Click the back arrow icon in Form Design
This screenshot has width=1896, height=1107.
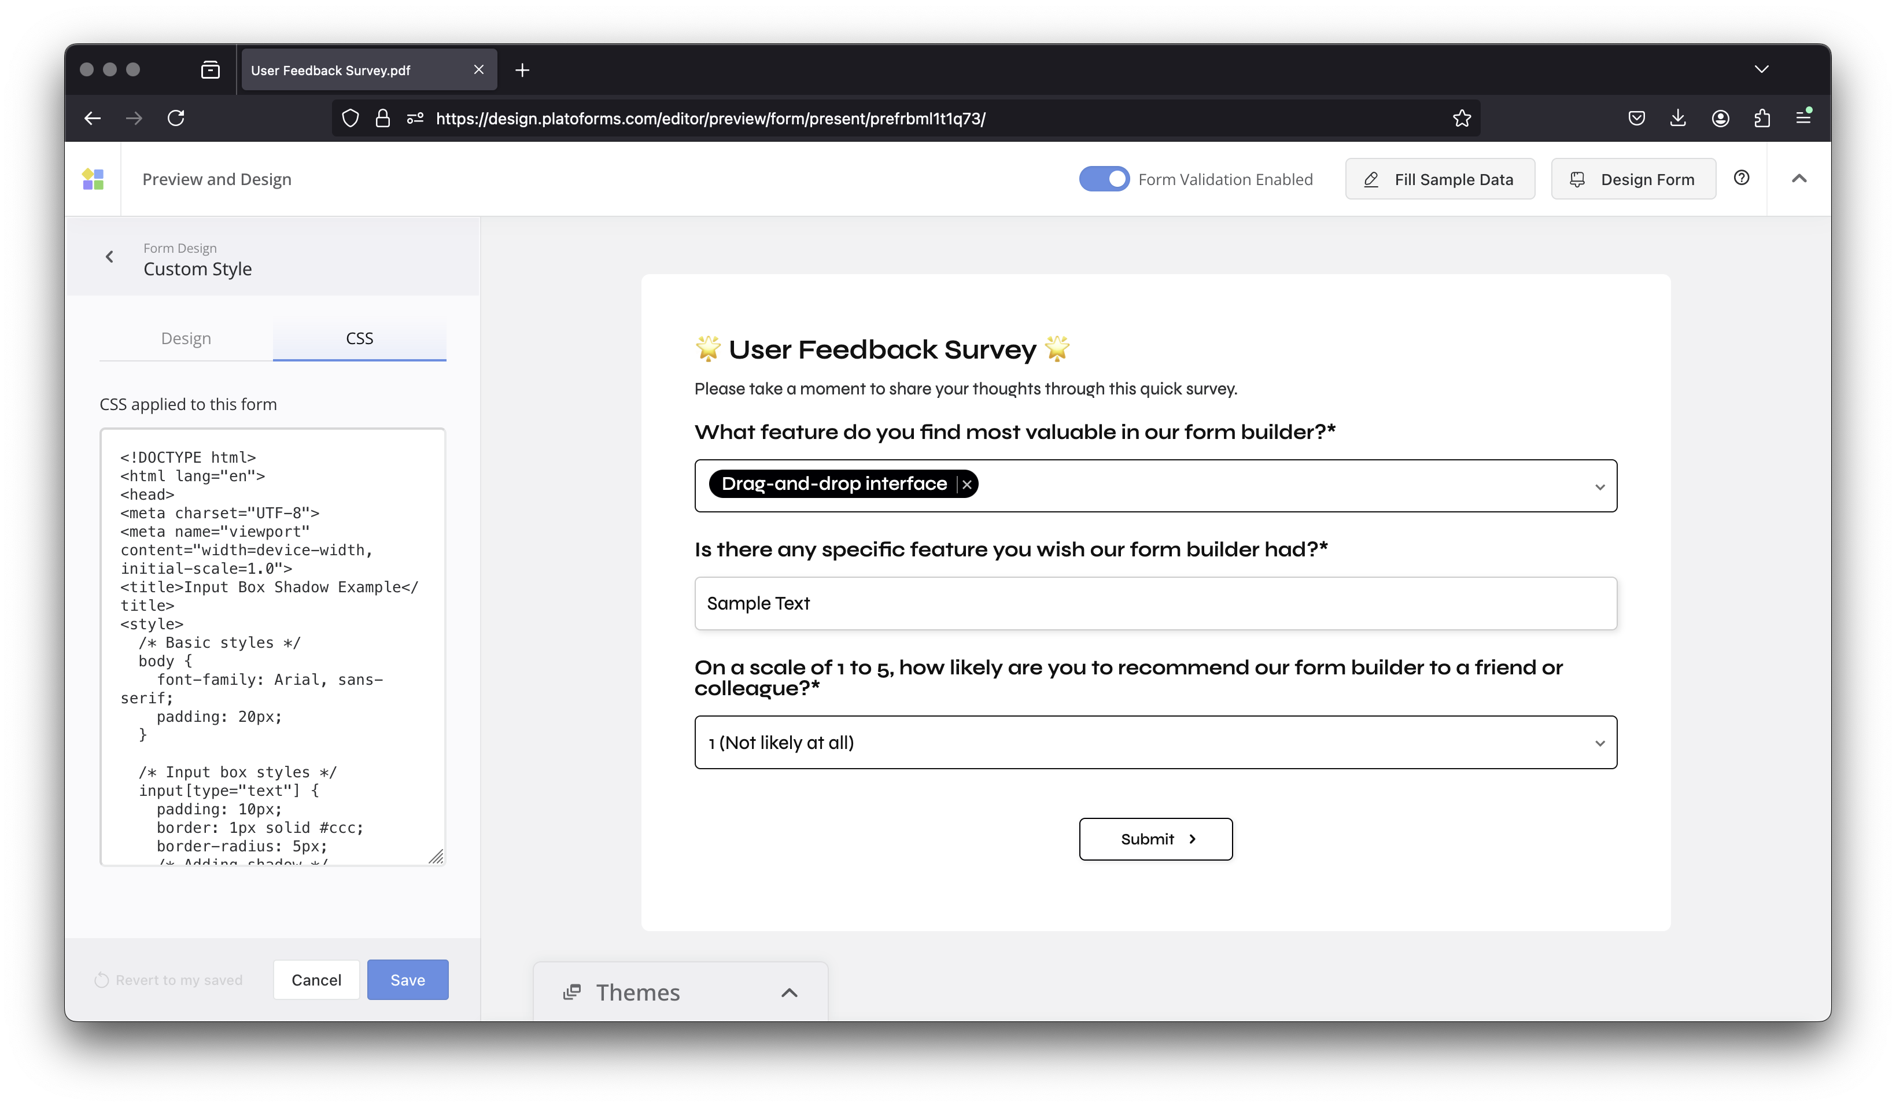110,257
